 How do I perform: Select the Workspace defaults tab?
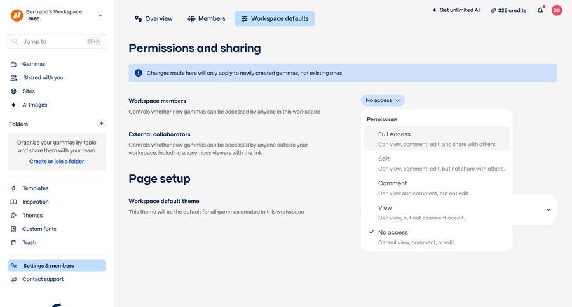[x=275, y=18]
